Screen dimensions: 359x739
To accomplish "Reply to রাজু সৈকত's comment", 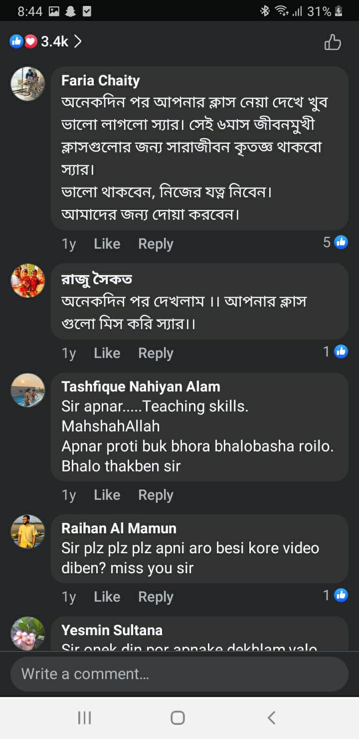I will [x=156, y=353].
